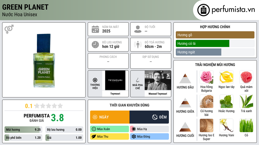Click the "60cm - 2m" sillage value

[153, 47]
